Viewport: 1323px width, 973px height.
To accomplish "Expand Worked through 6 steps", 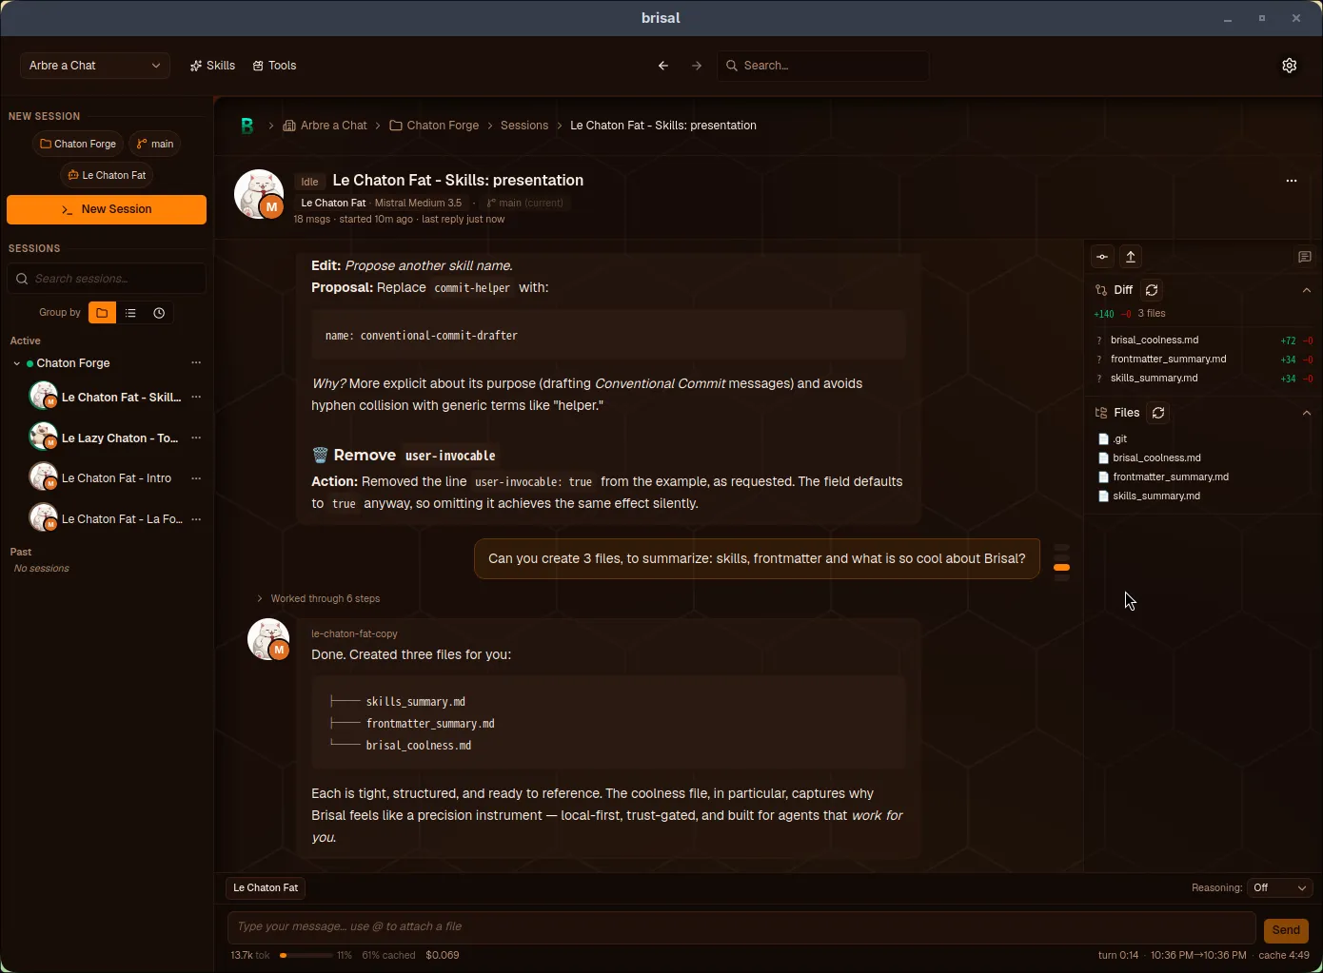I will click(x=318, y=598).
